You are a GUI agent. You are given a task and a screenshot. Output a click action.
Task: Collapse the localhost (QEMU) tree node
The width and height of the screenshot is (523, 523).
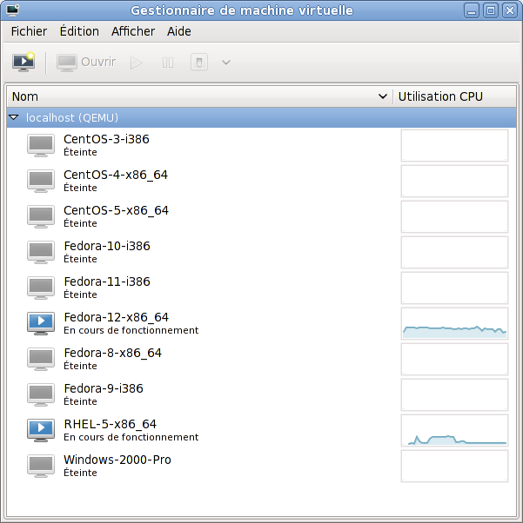click(x=14, y=117)
